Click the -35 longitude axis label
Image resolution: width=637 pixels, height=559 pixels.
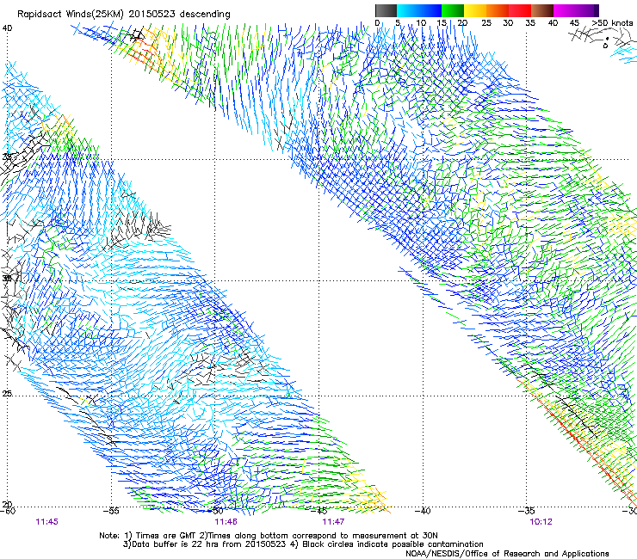click(527, 511)
